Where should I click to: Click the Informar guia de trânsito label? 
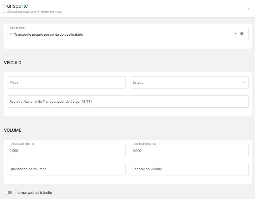33,192
